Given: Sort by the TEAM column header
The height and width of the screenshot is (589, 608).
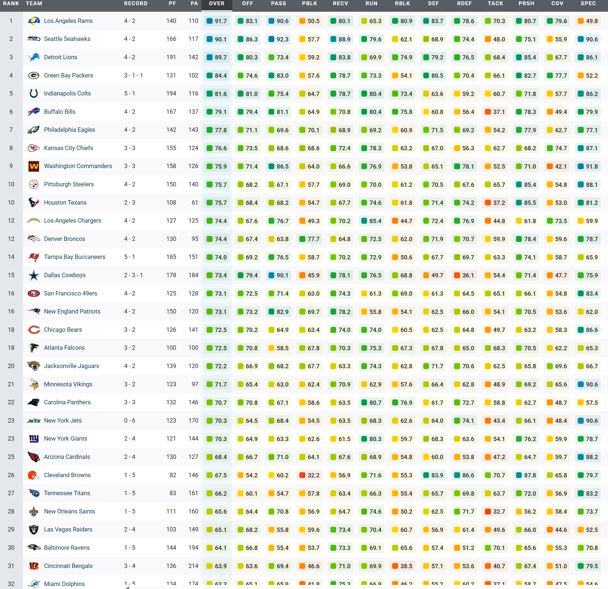Looking at the screenshot, I should pyautogui.click(x=34, y=4).
